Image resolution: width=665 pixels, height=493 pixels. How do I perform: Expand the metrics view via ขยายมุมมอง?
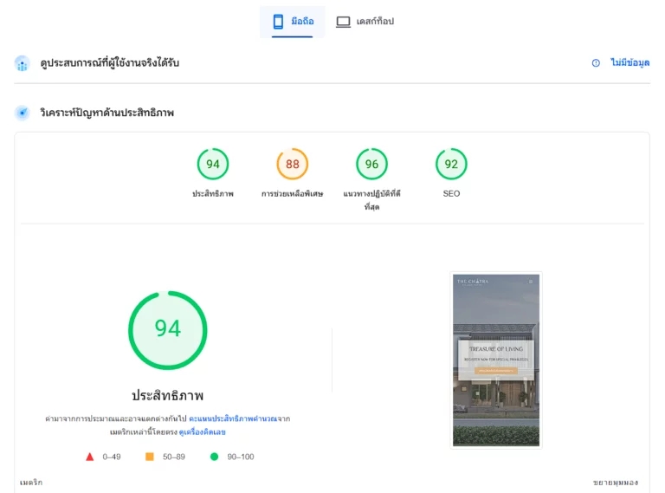click(616, 483)
